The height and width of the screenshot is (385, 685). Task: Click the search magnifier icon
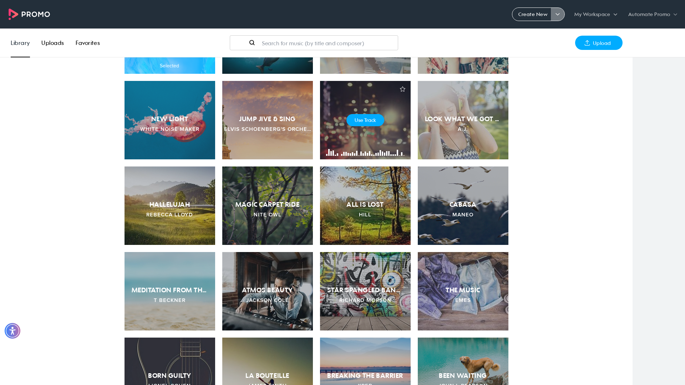click(252, 43)
